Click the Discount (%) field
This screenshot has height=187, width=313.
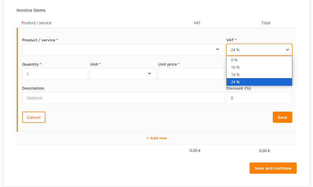pyautogui.click(x=259, y=98)
